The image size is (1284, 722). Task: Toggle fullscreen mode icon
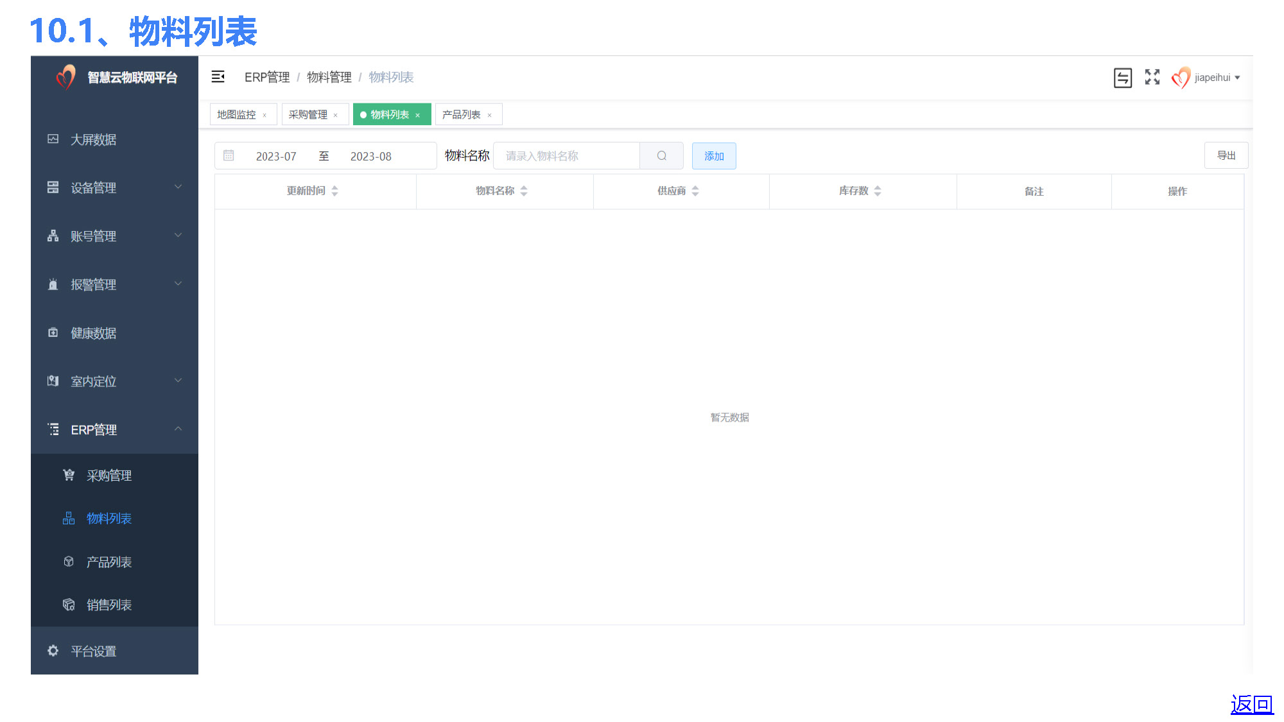click(1152, 77)
